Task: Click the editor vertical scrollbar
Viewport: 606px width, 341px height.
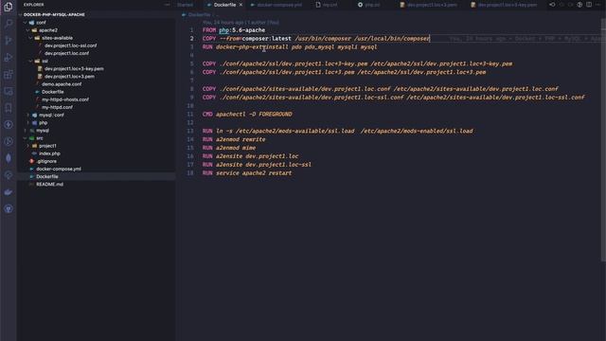Action: pyautogui.click(x=603, y=139)
